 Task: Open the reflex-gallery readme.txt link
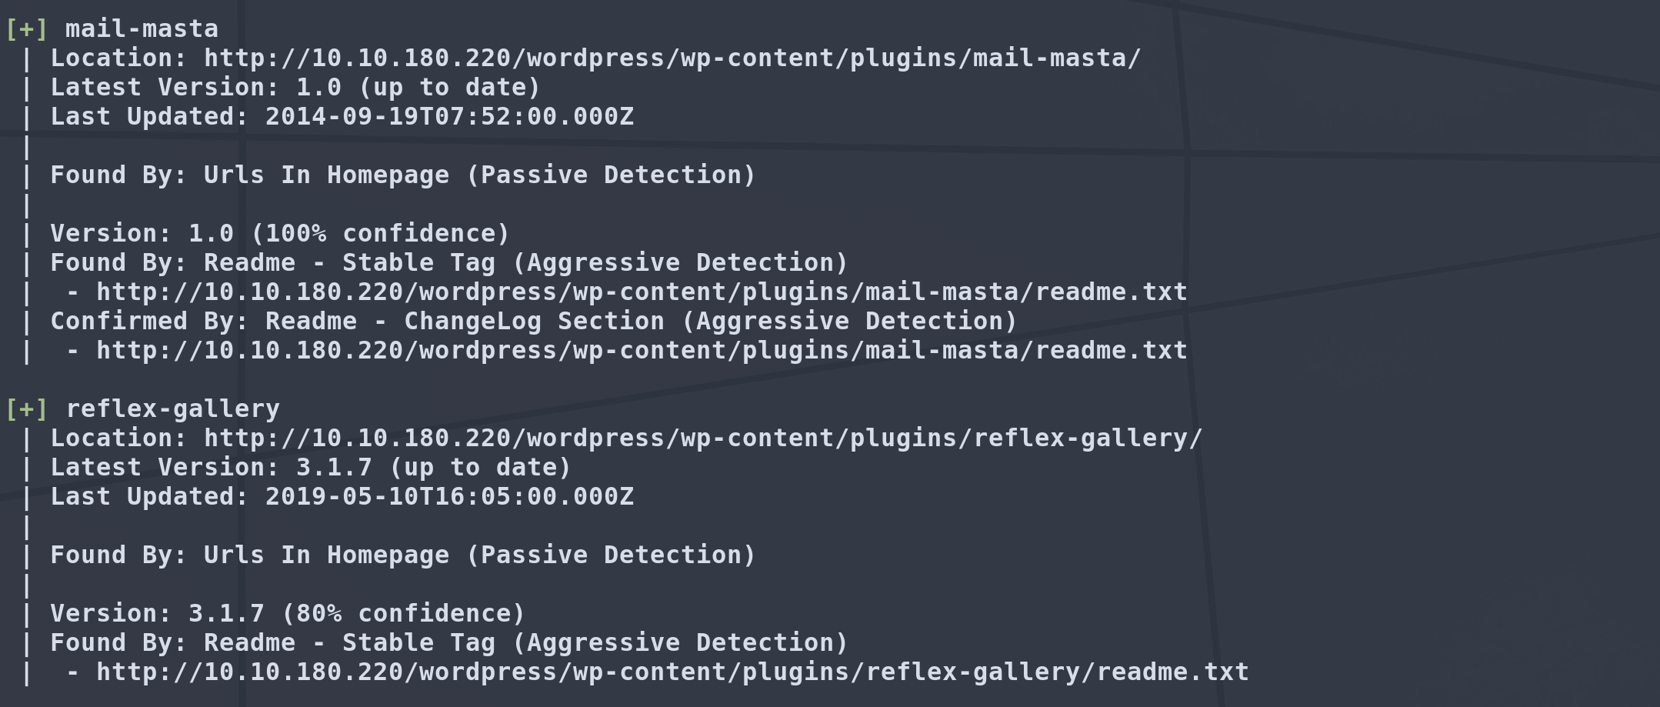point(672,672)
